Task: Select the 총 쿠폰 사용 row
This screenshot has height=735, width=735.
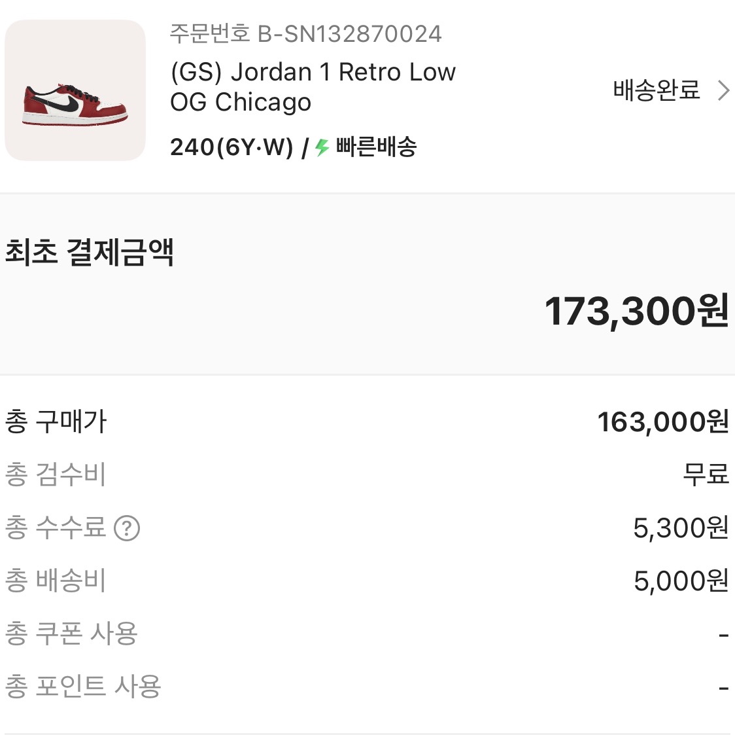Action: click(x=72, y=632)
